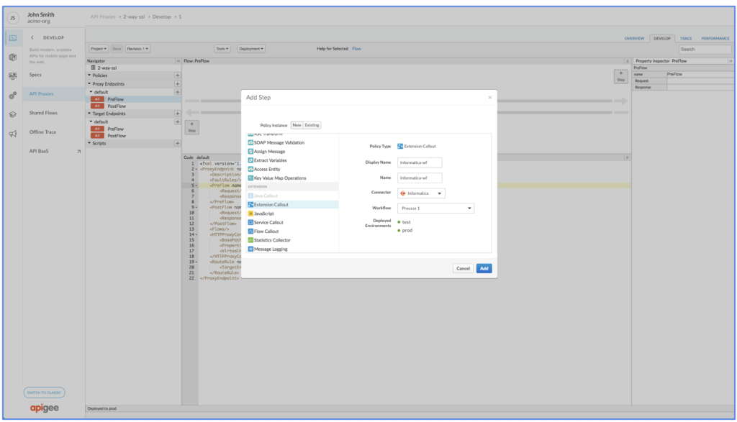Click the Service Callout policy icon
The height and width of the screenshot is (422, 737).
[250, 222]
